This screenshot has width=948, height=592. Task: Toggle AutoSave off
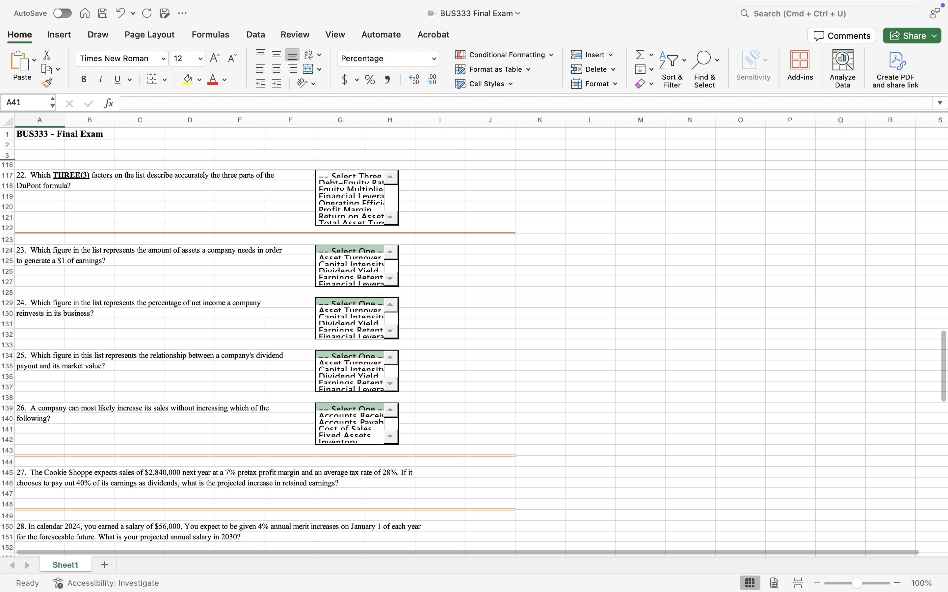pos(62,13)
